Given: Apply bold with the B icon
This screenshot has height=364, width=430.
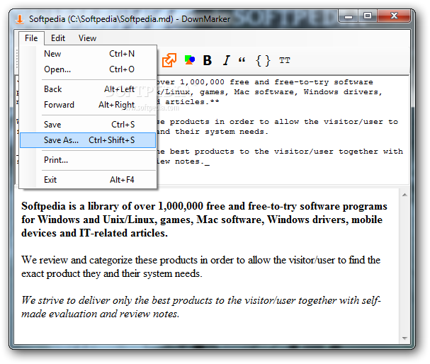Looking at the screenshot, I should tap(208, 60).
